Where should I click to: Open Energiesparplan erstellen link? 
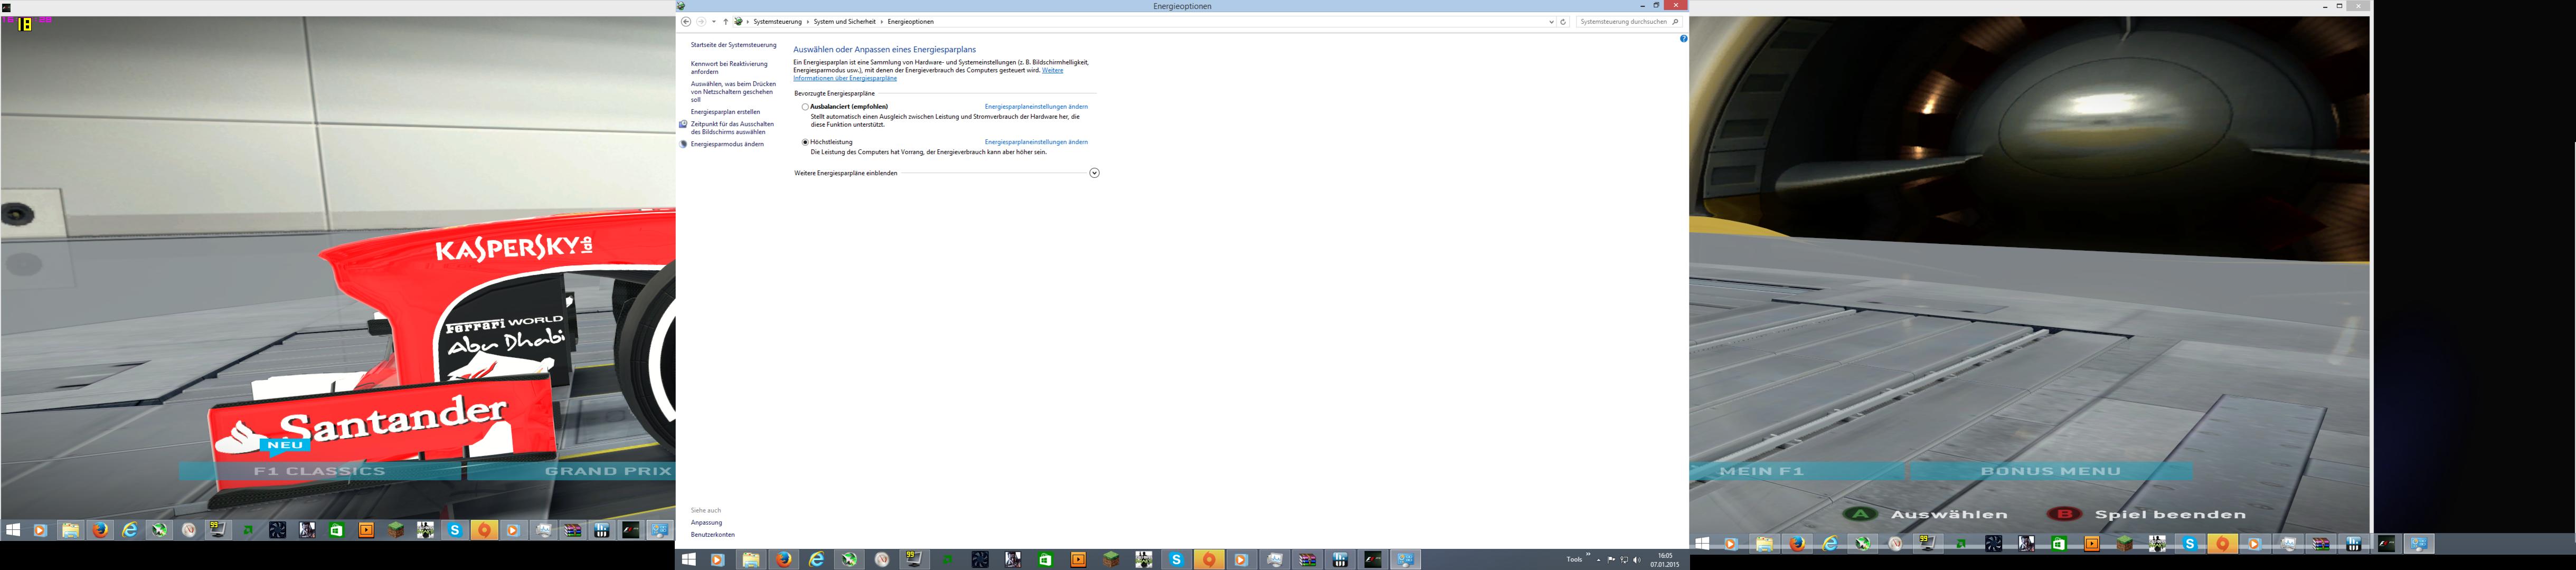pos(725,112)
